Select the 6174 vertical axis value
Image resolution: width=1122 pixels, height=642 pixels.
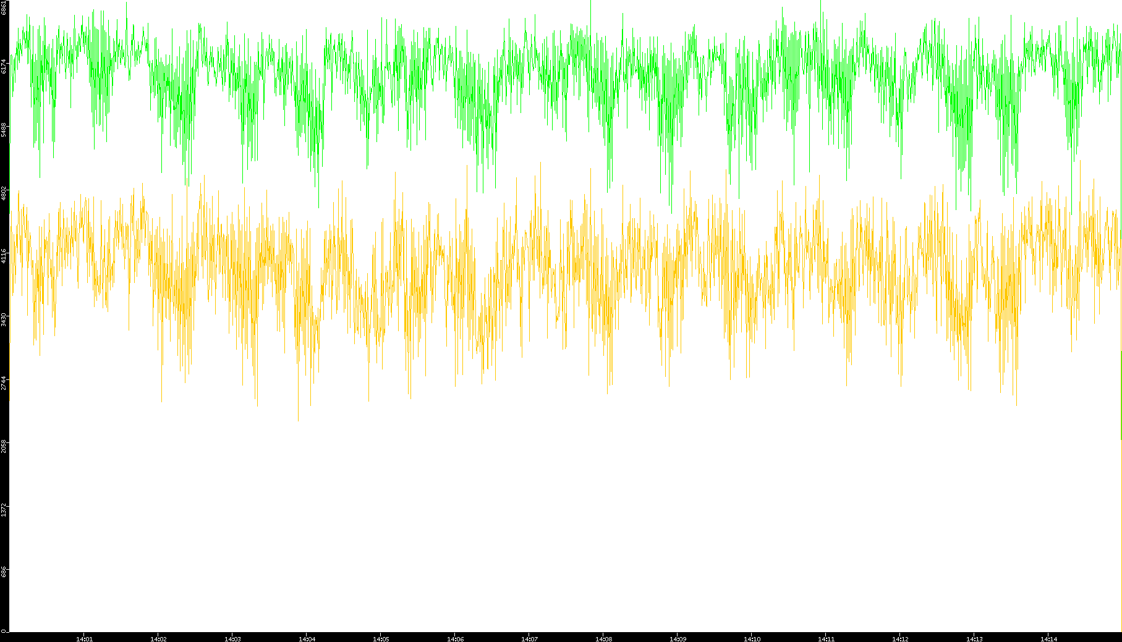(4, 66)
